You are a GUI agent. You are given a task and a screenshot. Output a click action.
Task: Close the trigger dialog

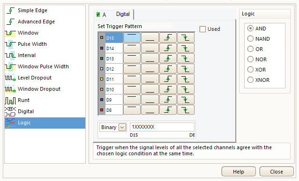277,172
